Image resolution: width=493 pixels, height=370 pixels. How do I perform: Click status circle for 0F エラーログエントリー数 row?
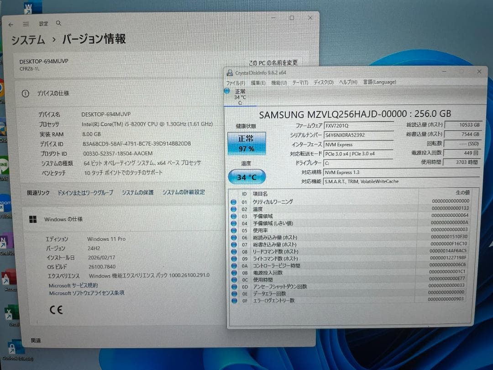tap(234, 301)
